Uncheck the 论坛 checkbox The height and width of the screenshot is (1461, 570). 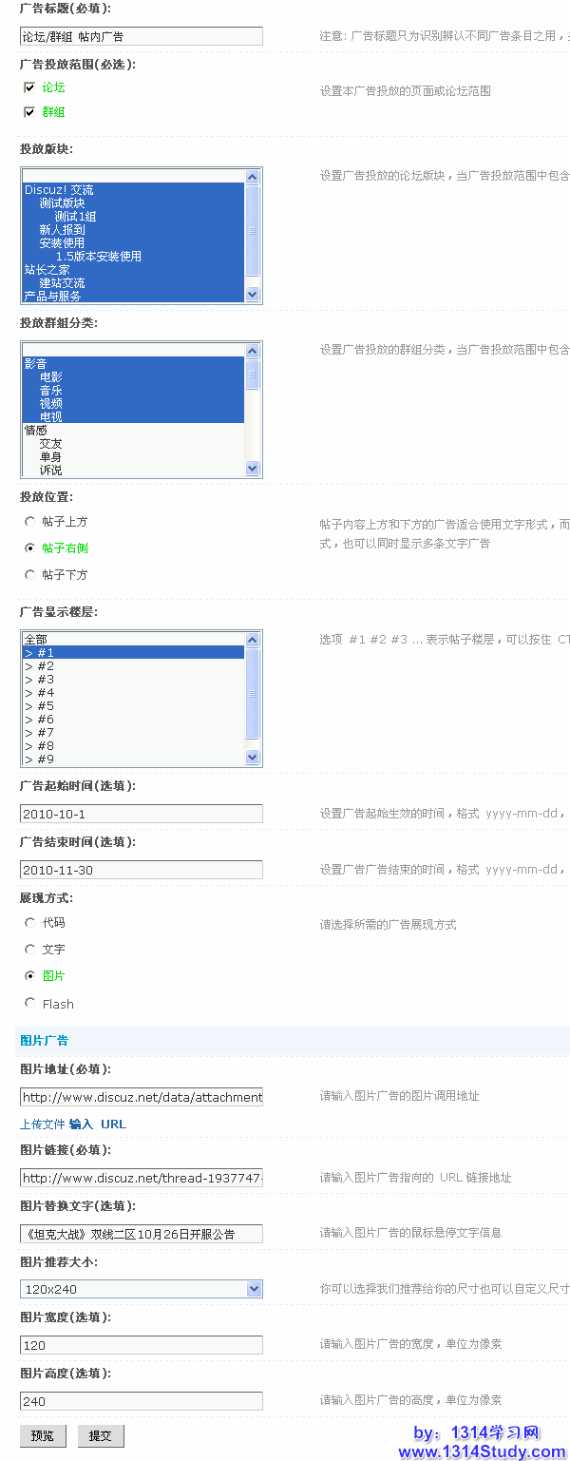tap(29, 87)
